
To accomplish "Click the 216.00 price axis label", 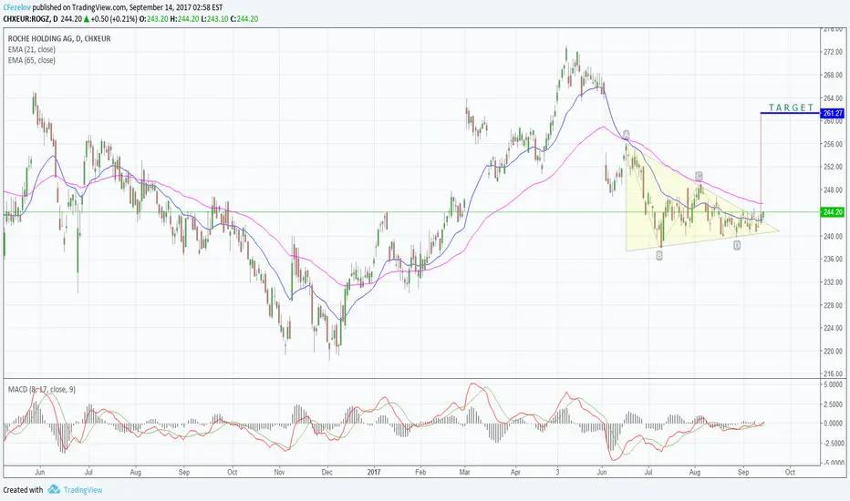I will point(834,373).
